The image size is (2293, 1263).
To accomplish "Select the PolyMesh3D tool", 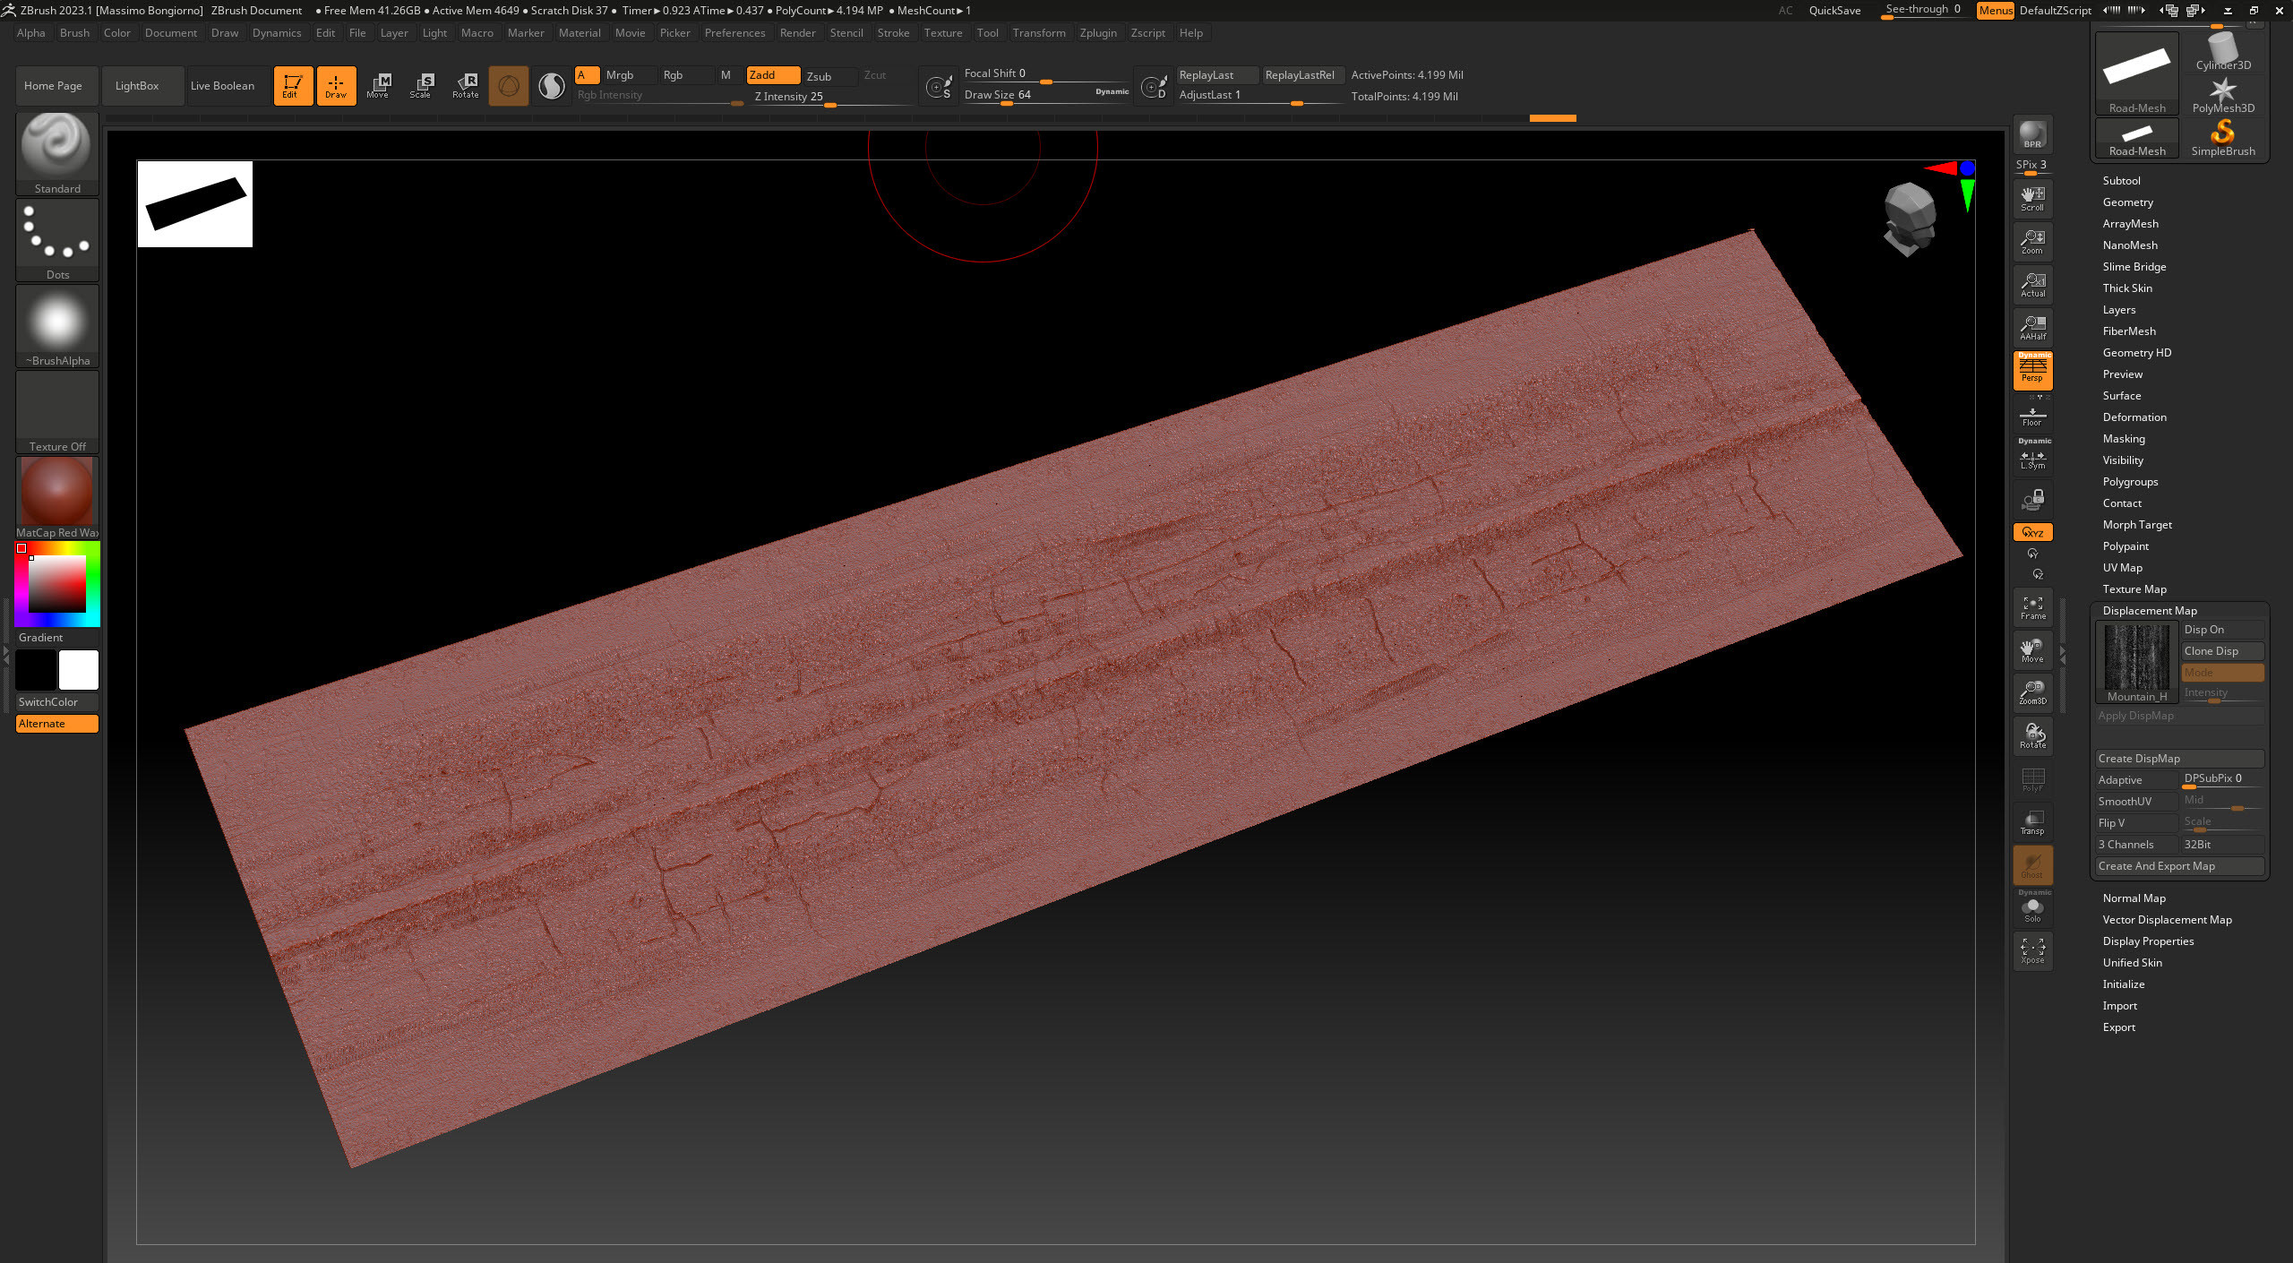I will (x=2222, y=95).
